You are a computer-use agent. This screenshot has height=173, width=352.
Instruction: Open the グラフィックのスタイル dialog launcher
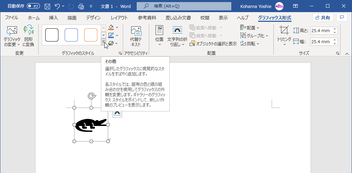(120, 53)
